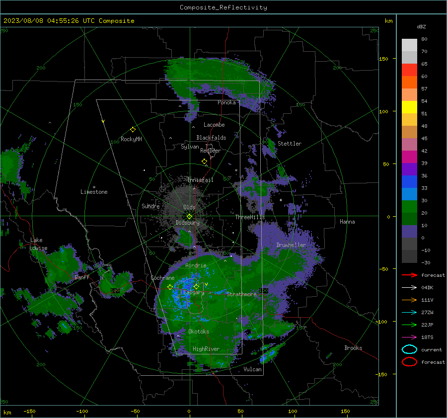Viewport: 447px width, 418px height.
Task: Click the Didsbury city label
Action: (187, 223)
